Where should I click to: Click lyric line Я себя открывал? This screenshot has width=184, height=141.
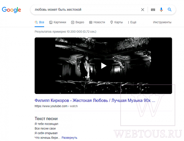tap(46, 133)
